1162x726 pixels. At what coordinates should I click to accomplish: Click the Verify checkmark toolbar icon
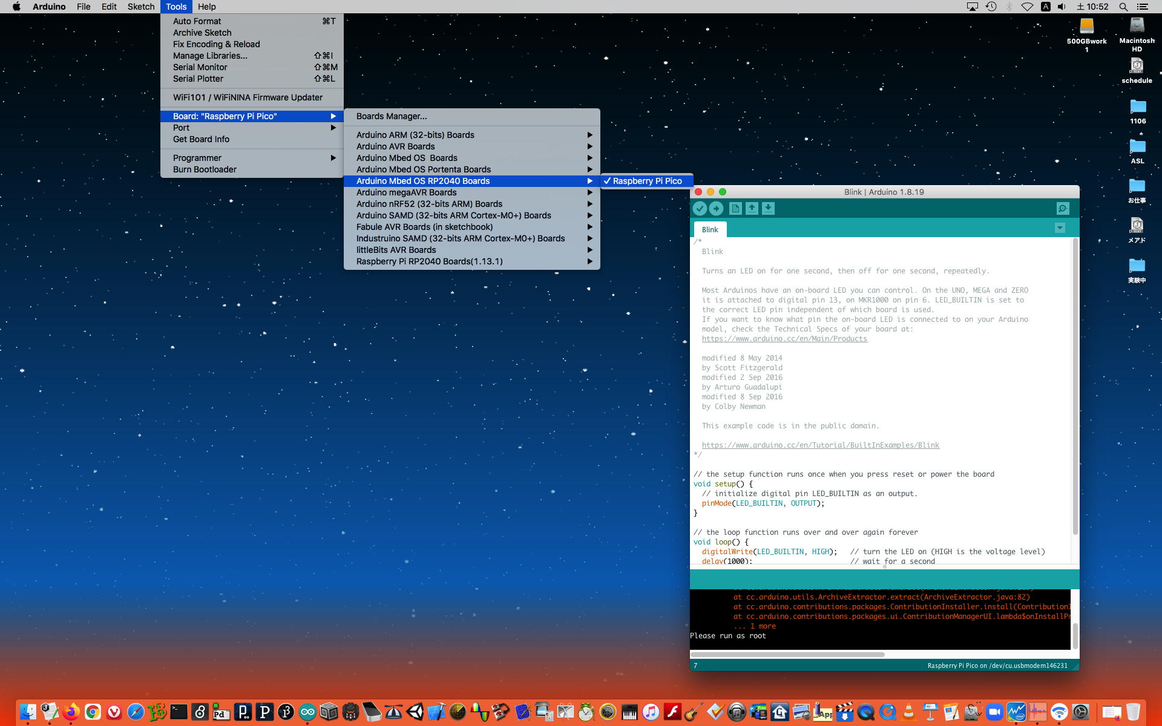[700, 209]
